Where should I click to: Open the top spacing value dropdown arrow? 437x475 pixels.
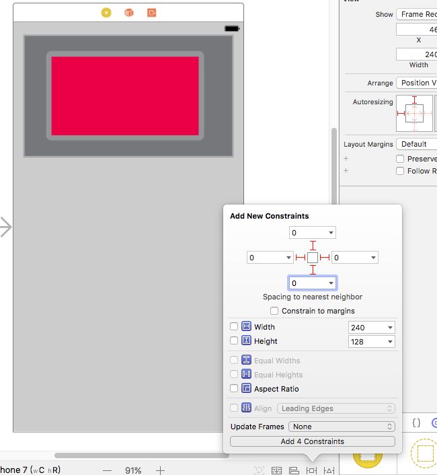331,233
